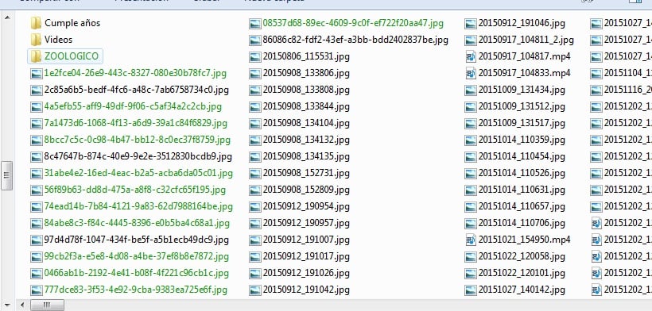
Task: Select file name 20151014_110657.jpg
Action: (522, 206)
